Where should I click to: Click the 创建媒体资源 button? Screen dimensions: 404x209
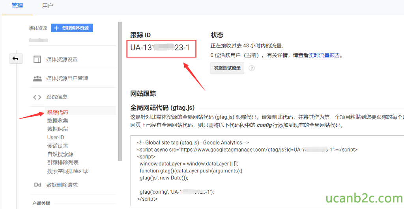[x=72, y=28]
